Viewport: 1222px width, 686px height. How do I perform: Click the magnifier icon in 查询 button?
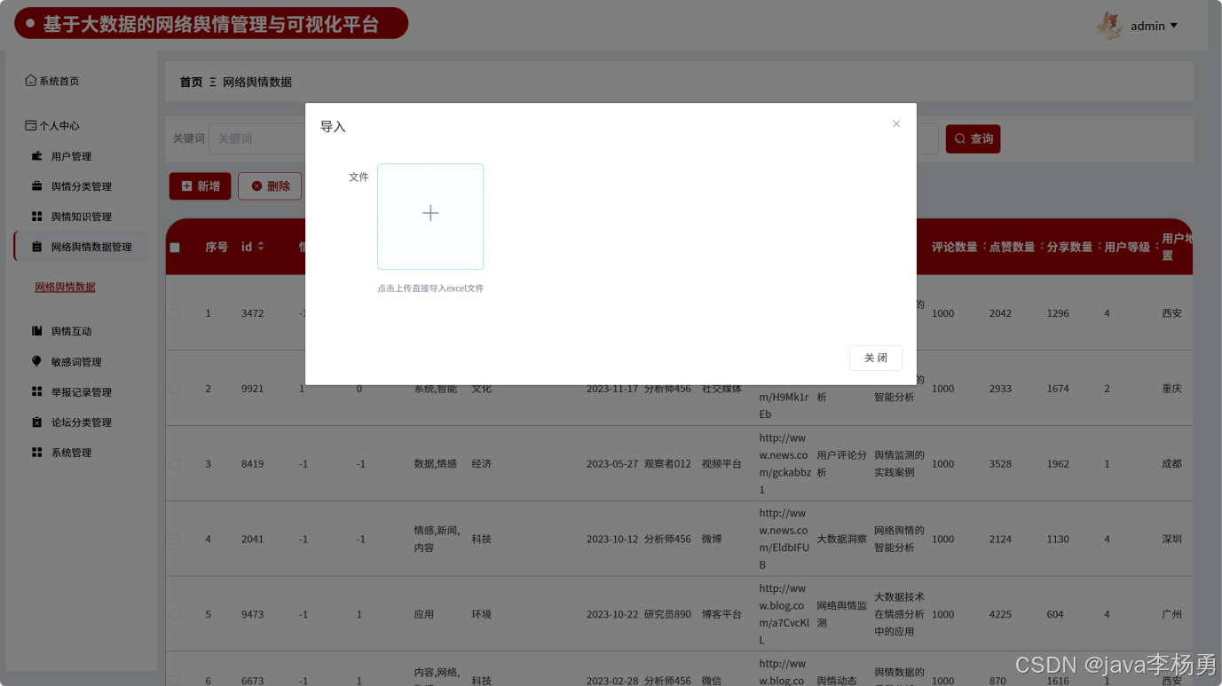(960, 138)
